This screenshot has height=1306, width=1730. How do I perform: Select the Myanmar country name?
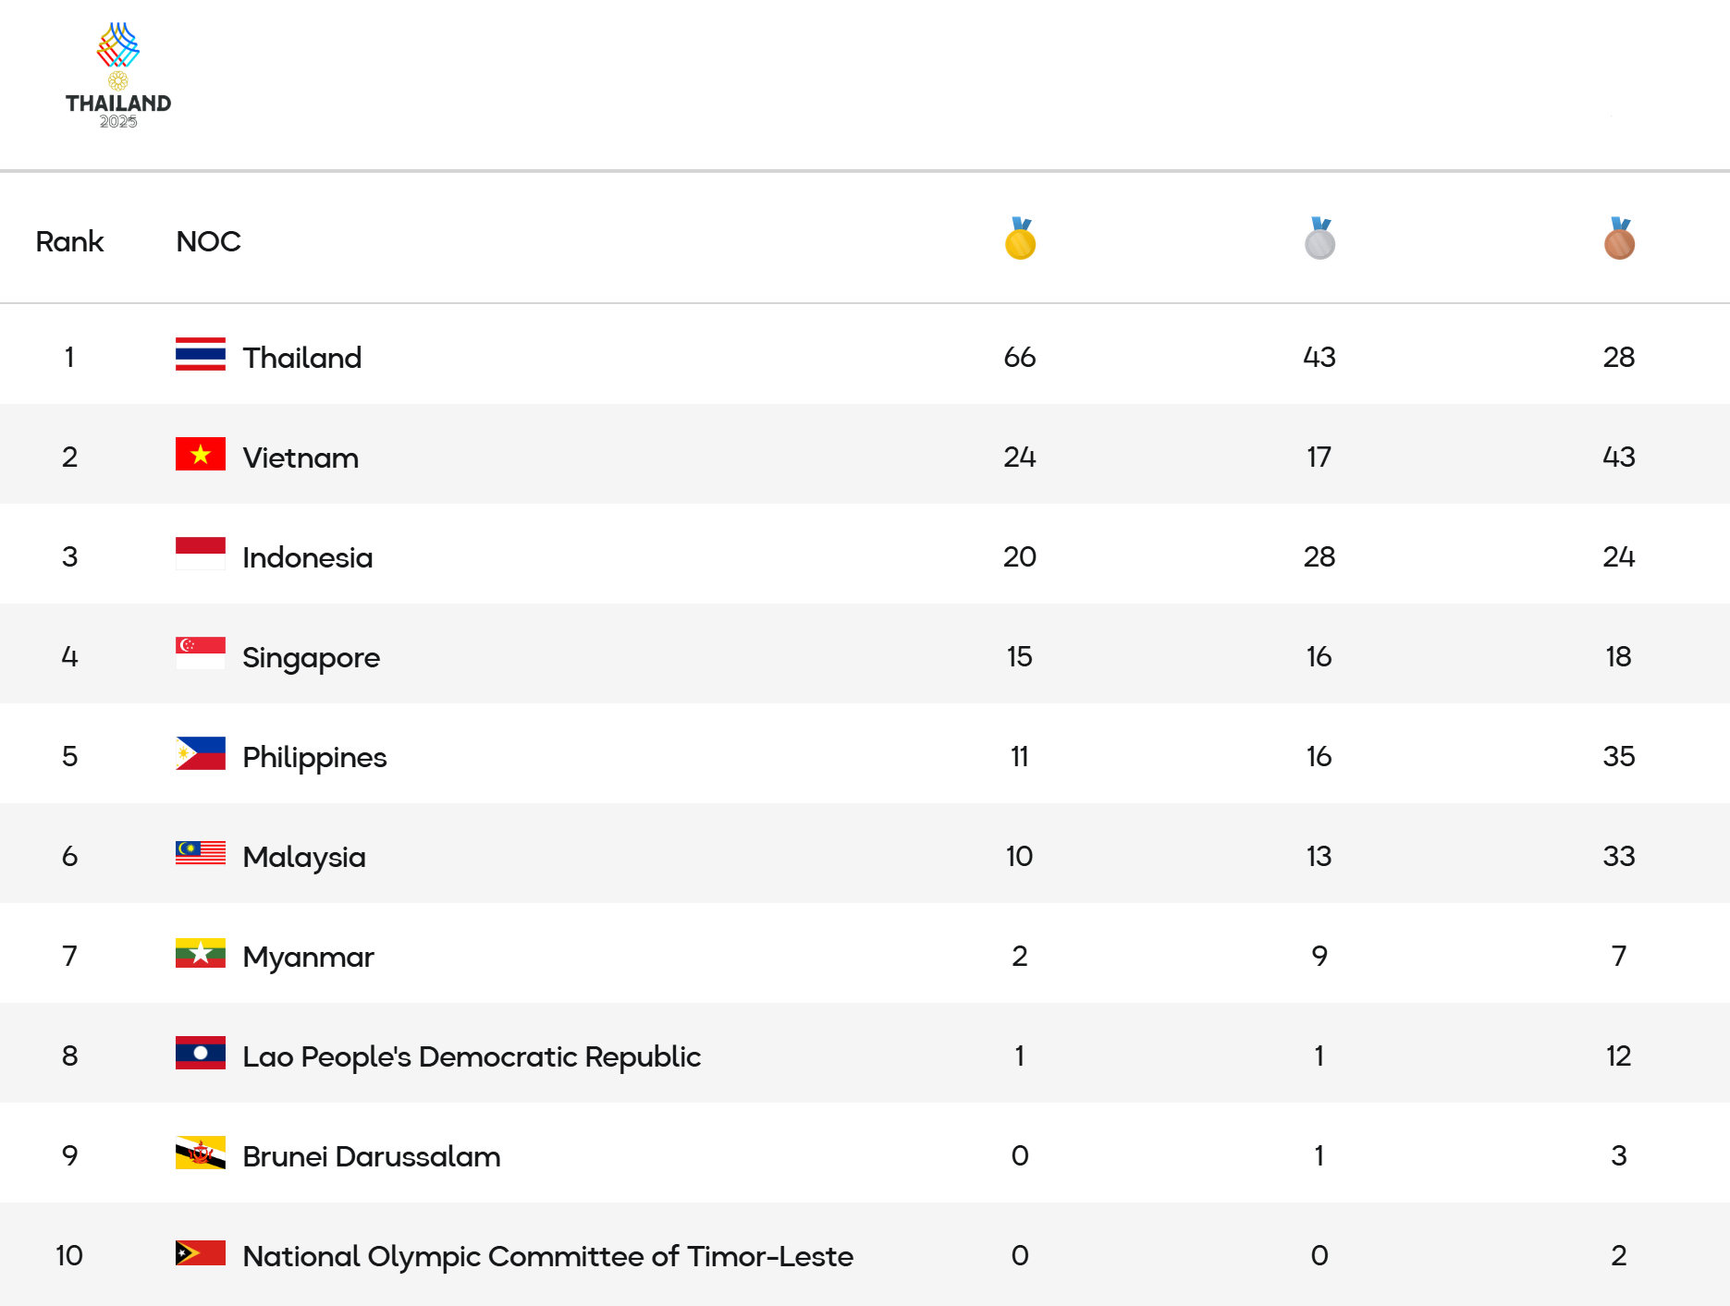(308, 957)
